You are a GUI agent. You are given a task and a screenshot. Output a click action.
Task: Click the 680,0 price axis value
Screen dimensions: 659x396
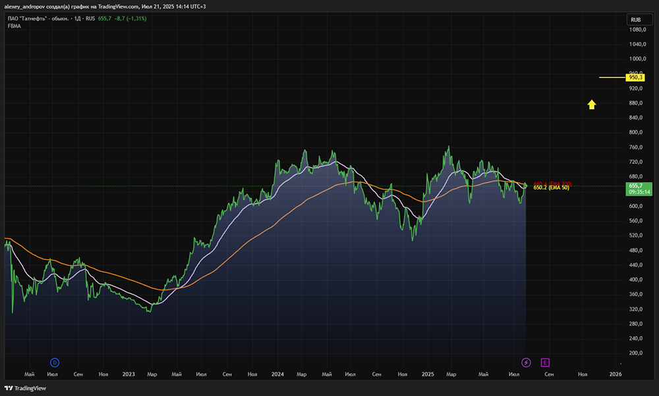pos(636,176)
